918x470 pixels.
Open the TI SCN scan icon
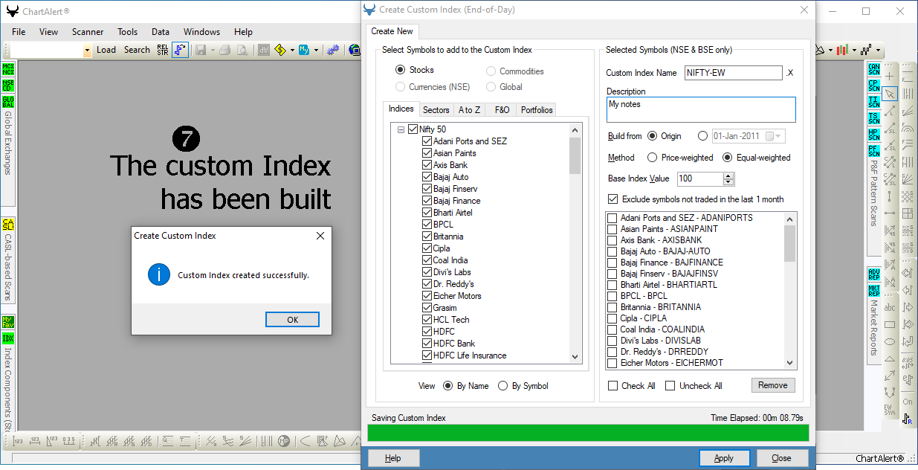(874, 103)
